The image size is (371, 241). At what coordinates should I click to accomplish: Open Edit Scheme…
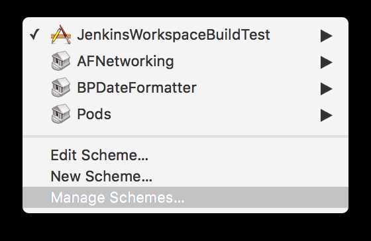99,155
